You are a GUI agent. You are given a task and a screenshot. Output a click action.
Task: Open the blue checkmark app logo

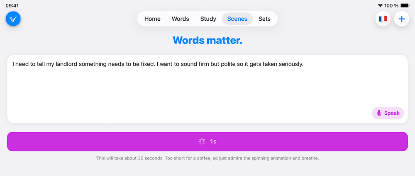(x=13, y=19)
